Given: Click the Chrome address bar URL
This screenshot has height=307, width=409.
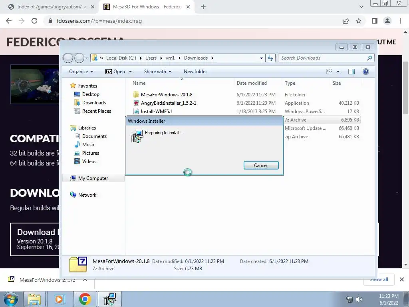Looking at the screenshot, I should pos(99,21).
